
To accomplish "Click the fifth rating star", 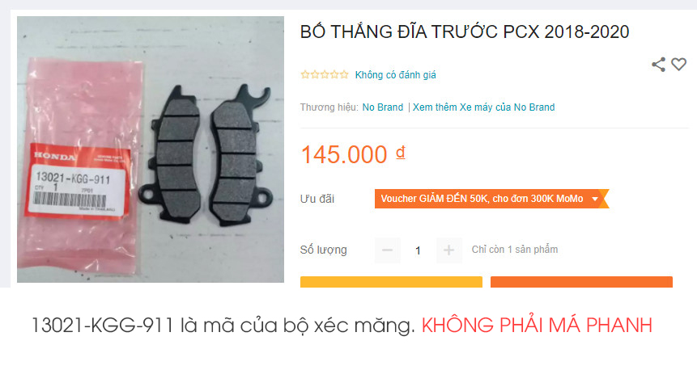I will coord(344,74).
